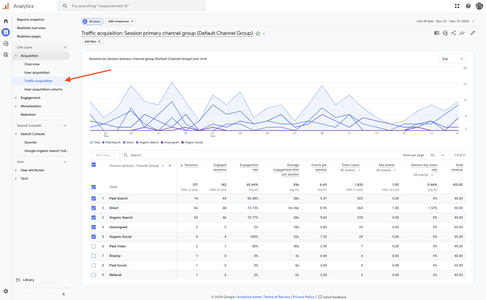Open Reports snapshot
The height and width of the screenshot is (300, 486).
pos(31,19)
